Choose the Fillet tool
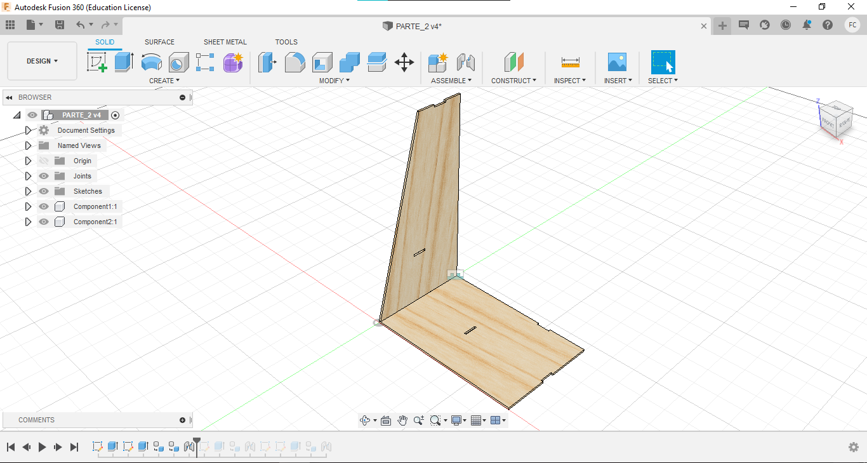The height and width of the screenshot is (463, 867). tap(295, 62)
